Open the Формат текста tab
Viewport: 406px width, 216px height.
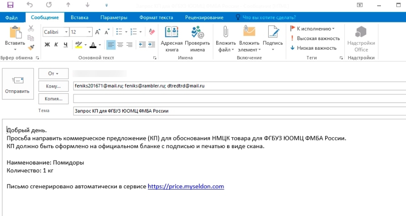(x=156, y=18)
